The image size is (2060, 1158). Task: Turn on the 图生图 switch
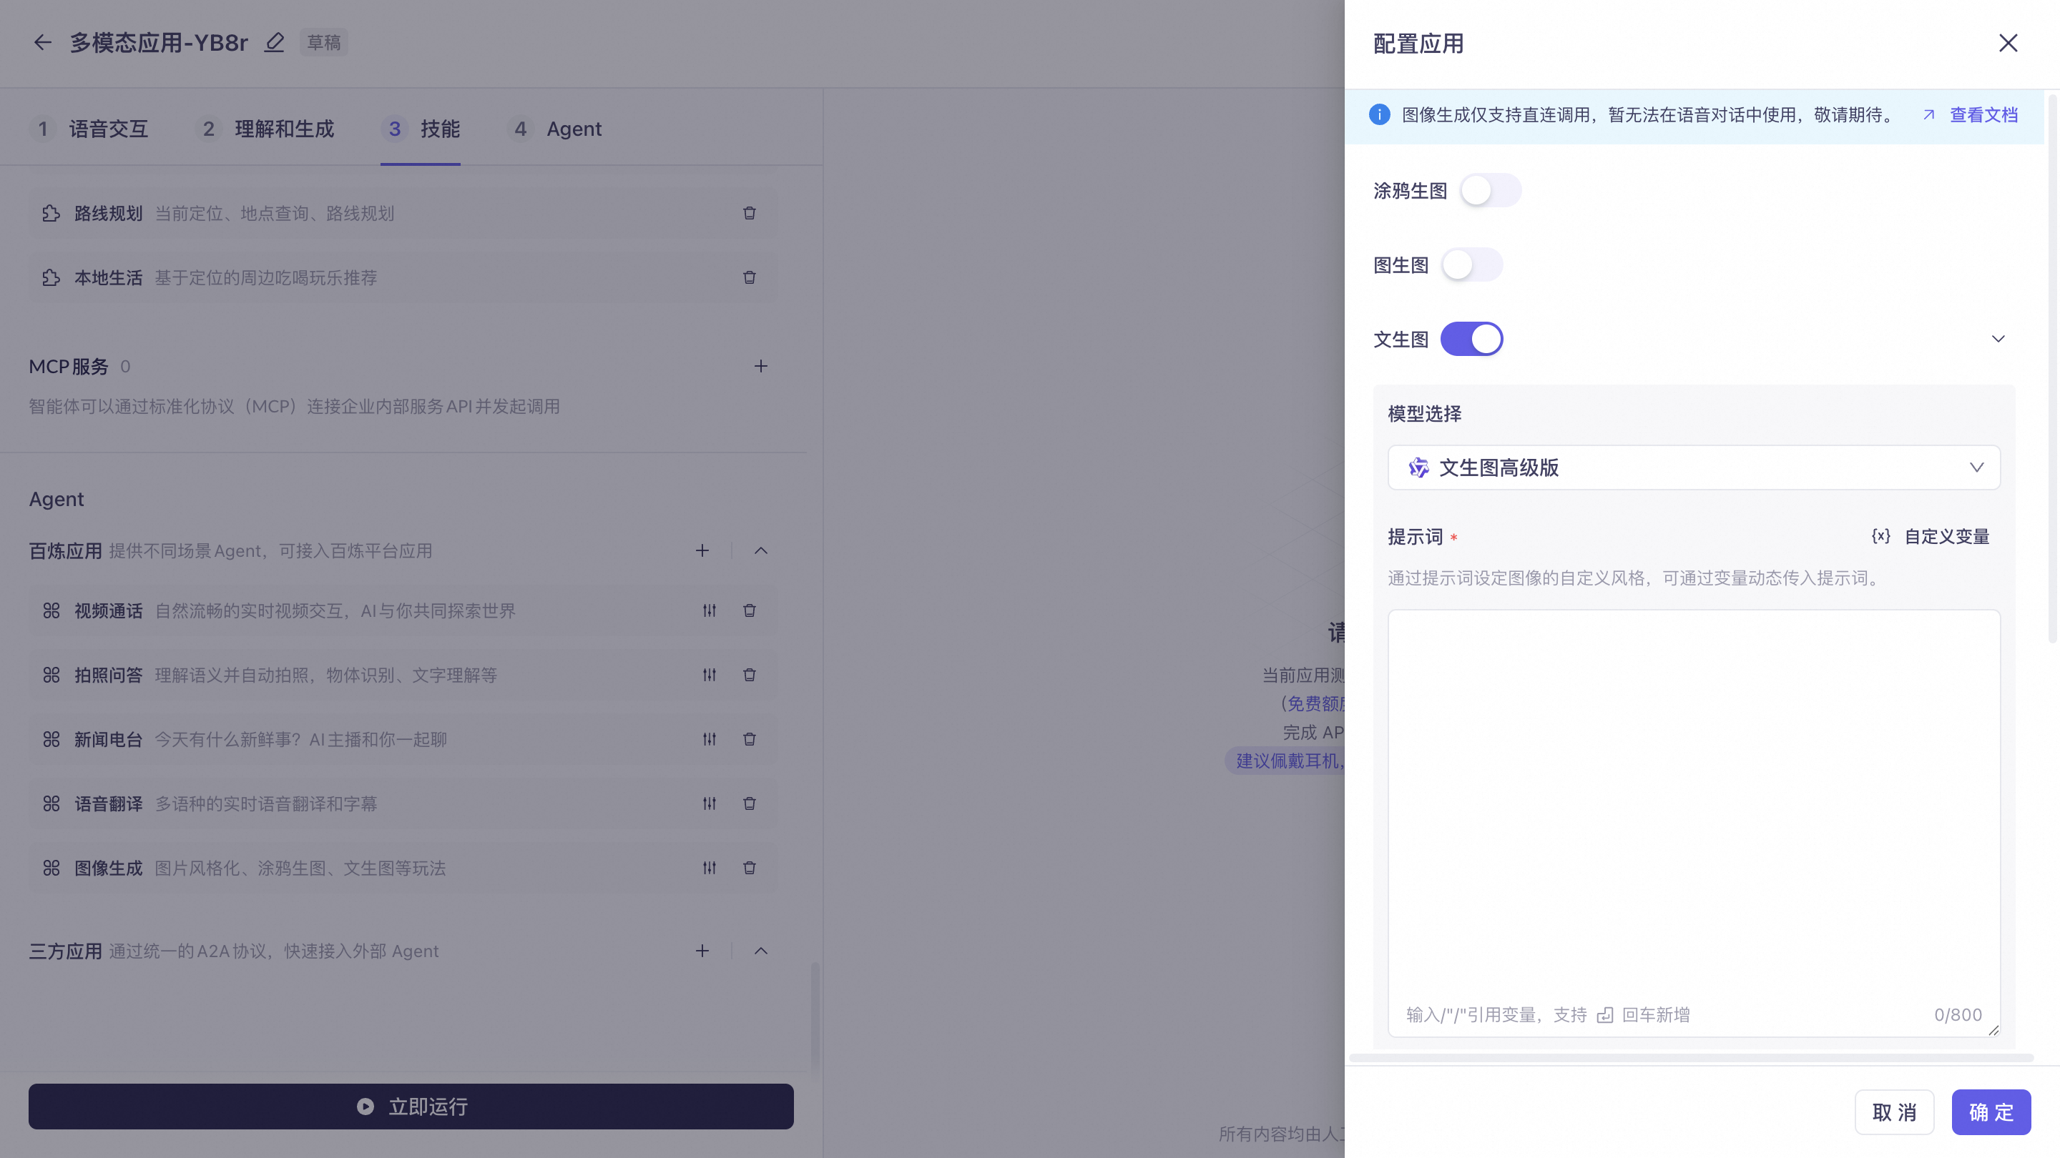pyautogui.click(x=1471, y=264)
